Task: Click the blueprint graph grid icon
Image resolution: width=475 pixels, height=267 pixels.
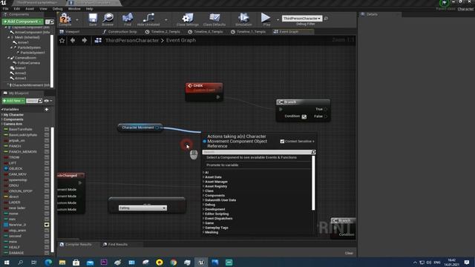Action: pyautogui.click(x=98, y=40)
